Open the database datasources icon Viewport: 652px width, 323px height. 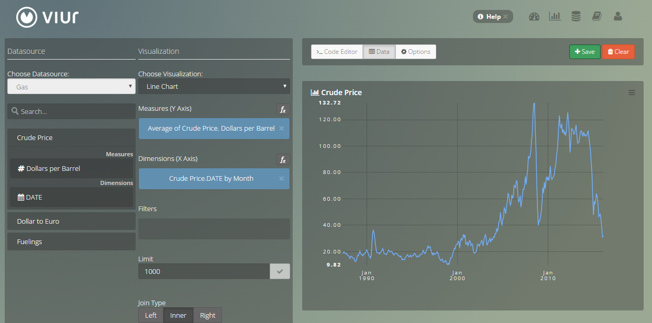[x=576, y=16]
